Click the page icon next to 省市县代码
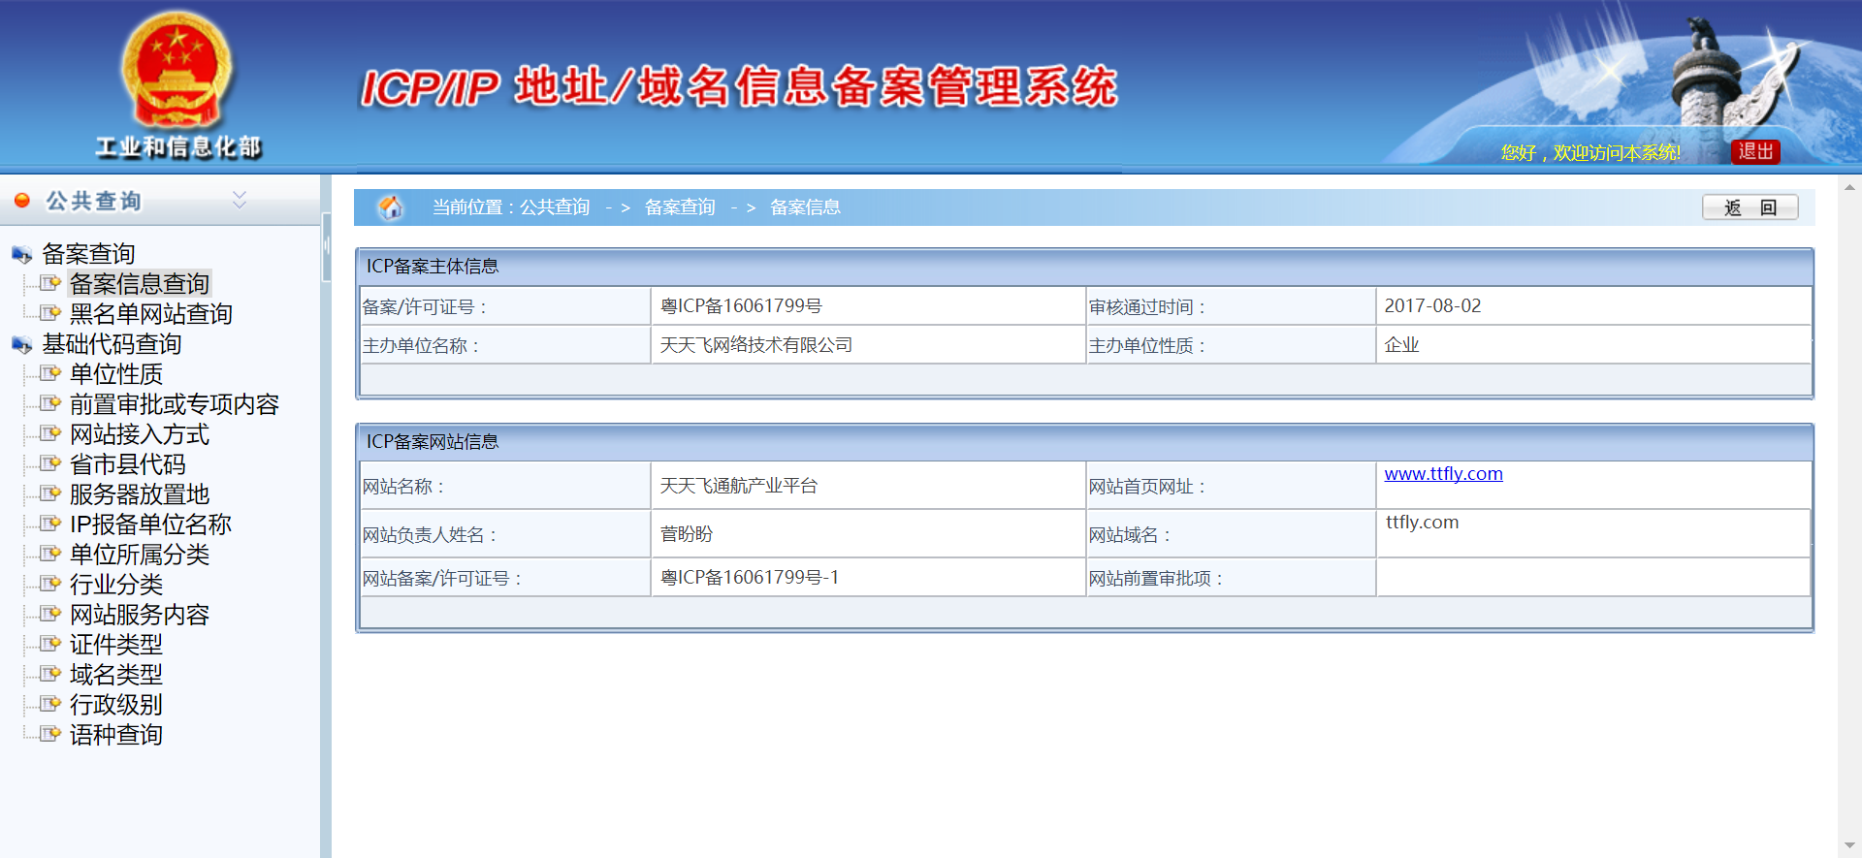The height and width of the screenshot is (858, 1862). [50, 463]
